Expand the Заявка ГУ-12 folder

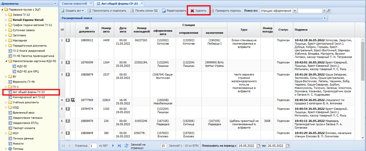point(6,15)
